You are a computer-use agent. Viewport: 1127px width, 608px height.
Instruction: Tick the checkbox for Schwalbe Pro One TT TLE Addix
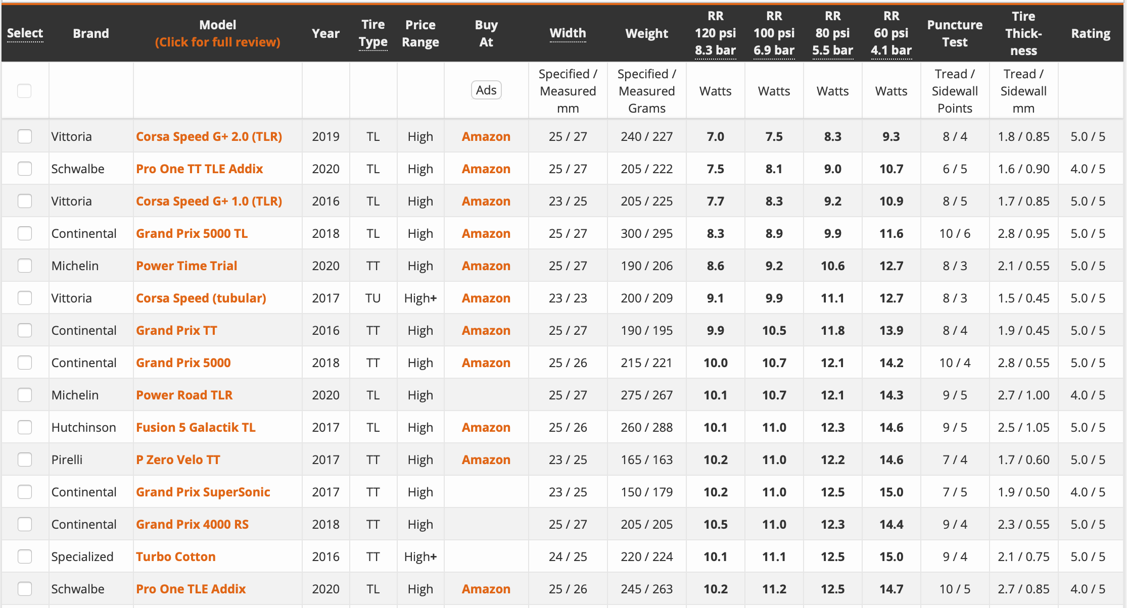coord(25,169)
